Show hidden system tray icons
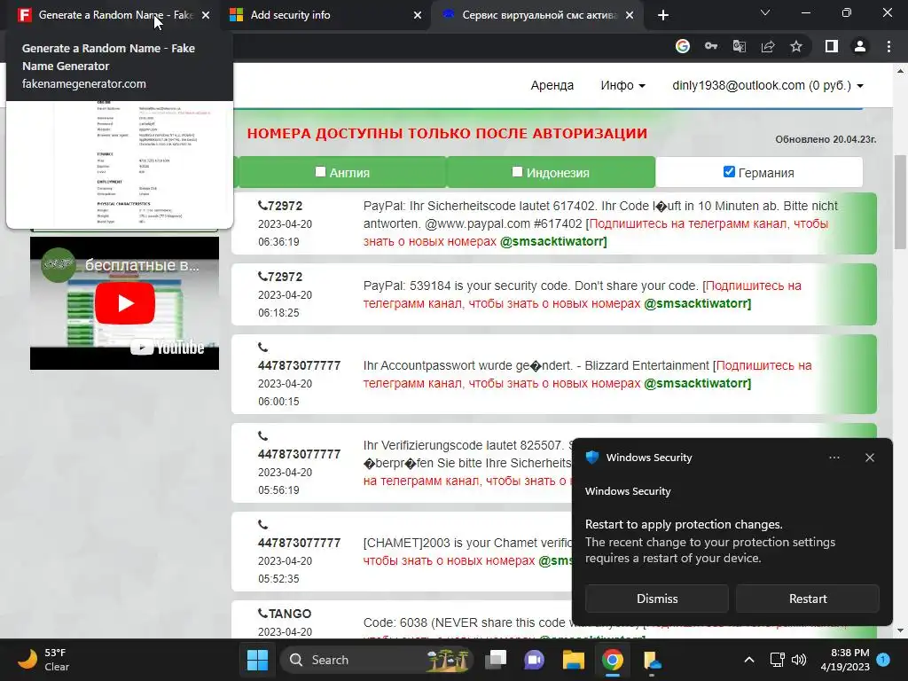Viewport: 908px width, 681px height. [748, 660]
